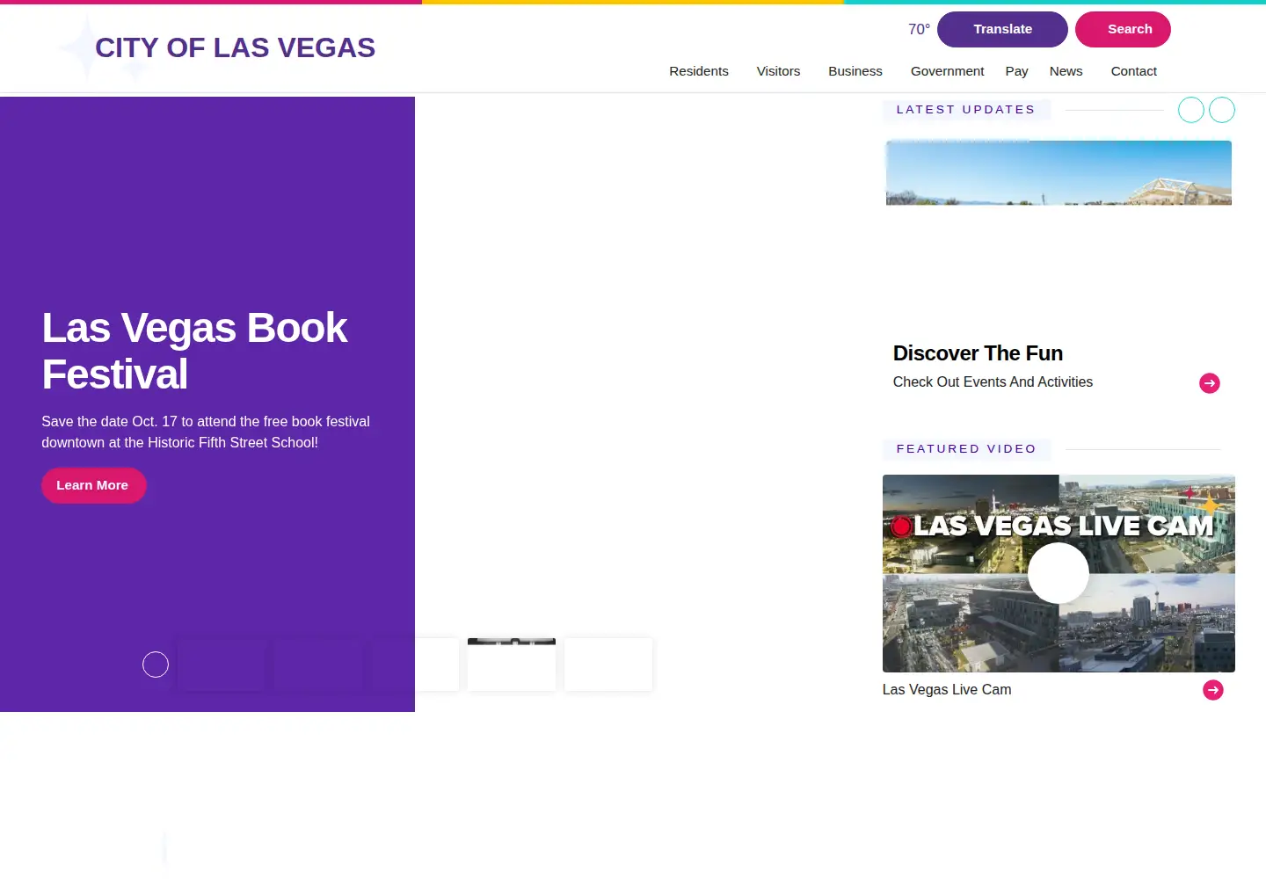Click the 70° temperature reading
The height and width of the screenshot is (879, 1266).
tap(919, 29)
